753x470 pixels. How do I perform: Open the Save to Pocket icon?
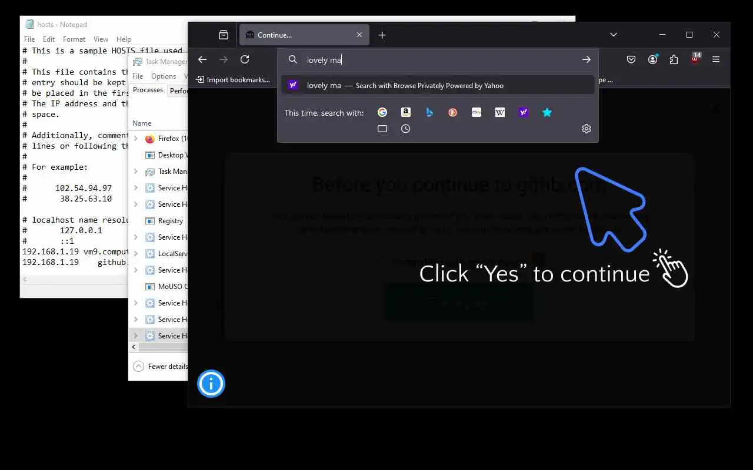pos(631,59)
